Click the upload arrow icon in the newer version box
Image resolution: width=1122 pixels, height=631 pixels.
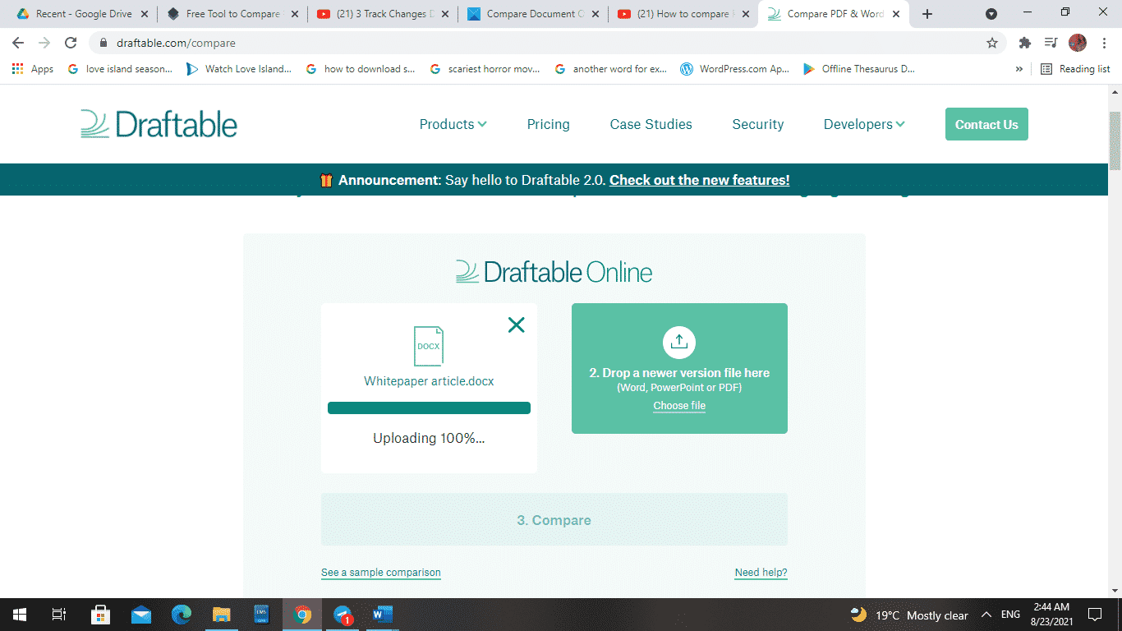(x=679, y=343)
